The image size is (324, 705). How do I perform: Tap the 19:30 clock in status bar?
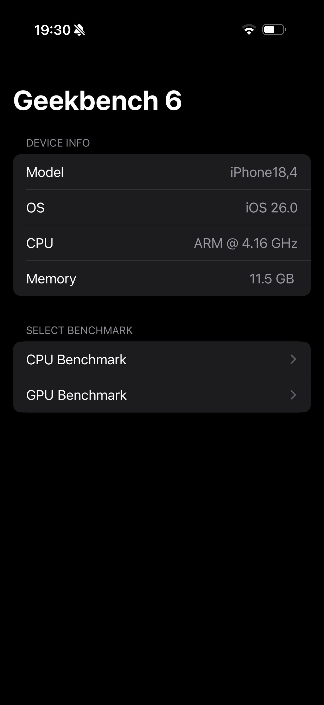[52, 30]
